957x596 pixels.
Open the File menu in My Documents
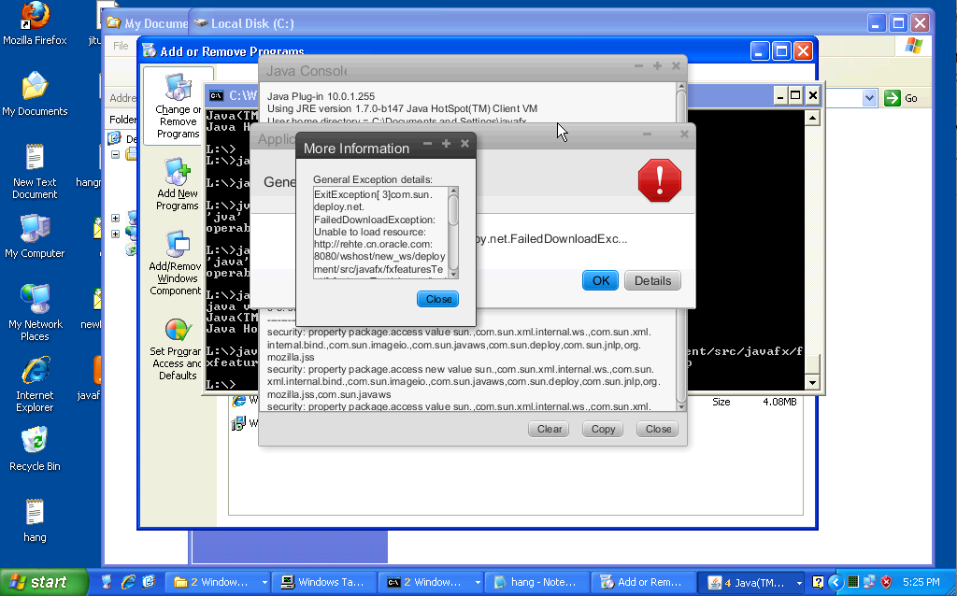click(x=121, y=46)
